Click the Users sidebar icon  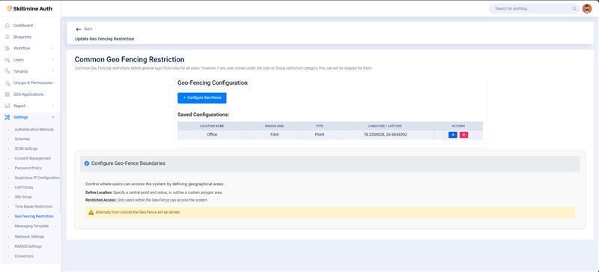pos(7,60)
